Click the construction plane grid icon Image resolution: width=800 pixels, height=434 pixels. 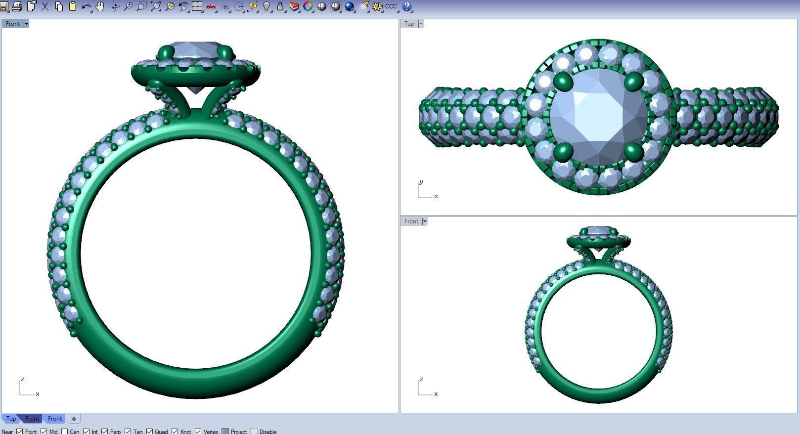tap(225, 6)
